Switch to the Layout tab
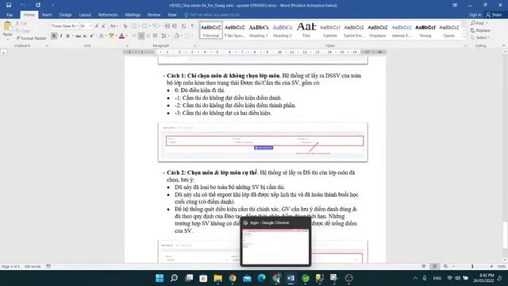The width and height of the screenshot is (508, 286). pyautogui.click(x=85, y=15)
